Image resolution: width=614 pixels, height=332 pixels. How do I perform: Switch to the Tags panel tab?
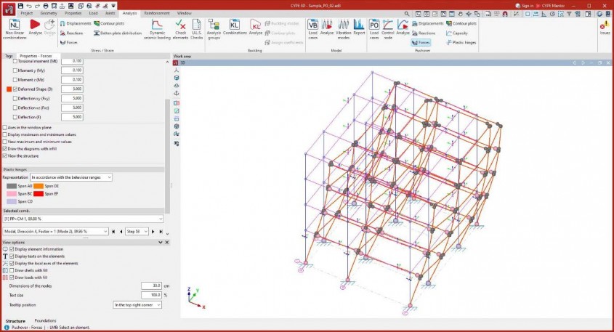pos(9,56)
